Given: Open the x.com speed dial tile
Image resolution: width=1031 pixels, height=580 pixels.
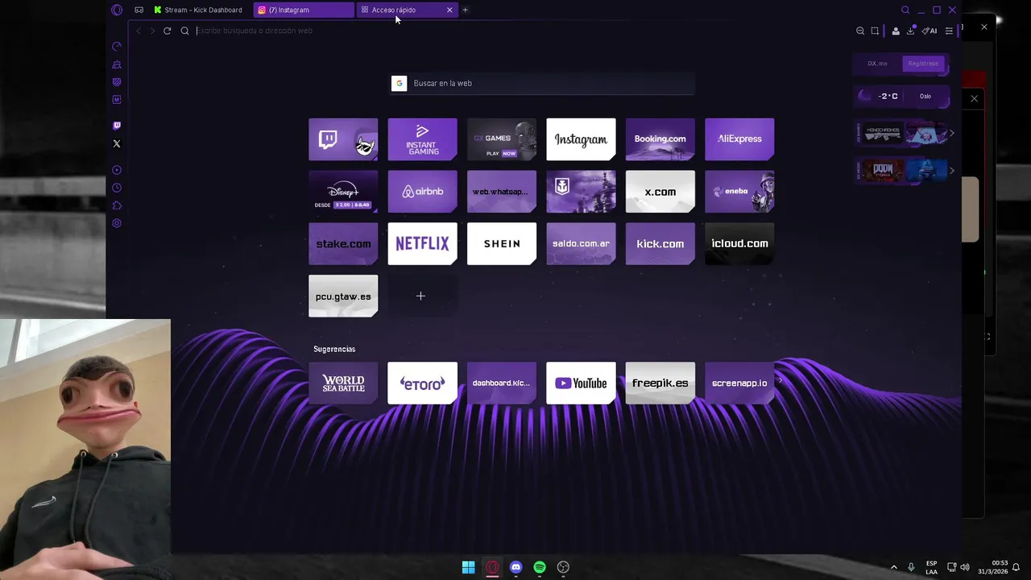Looking at the screenshot, I should pyautogui.click(x=660, y=191).
